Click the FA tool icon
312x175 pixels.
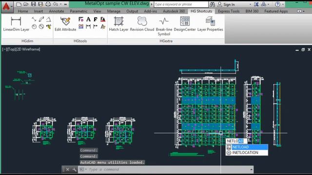(103, 19)
